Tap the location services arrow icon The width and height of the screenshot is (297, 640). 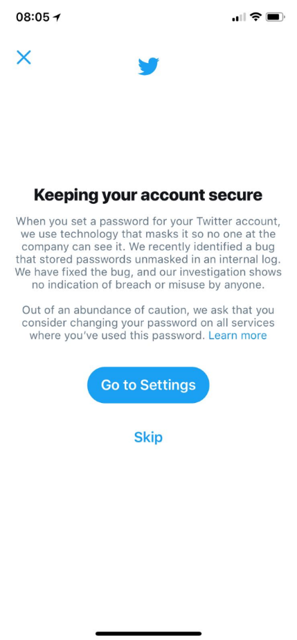pos(57,17)
